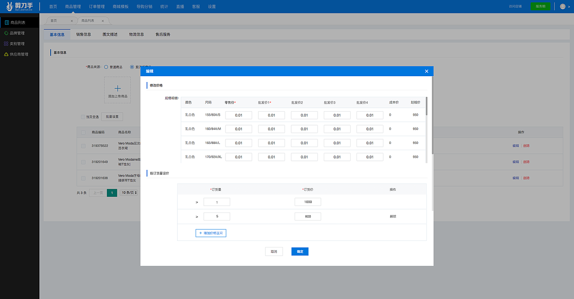Click the 增加价格区间 button
The height and width of the screenshot is (299, 574).
point(211,233)
